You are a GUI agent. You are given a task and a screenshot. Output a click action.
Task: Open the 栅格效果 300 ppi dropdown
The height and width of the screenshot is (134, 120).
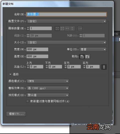tap(48, 88)
